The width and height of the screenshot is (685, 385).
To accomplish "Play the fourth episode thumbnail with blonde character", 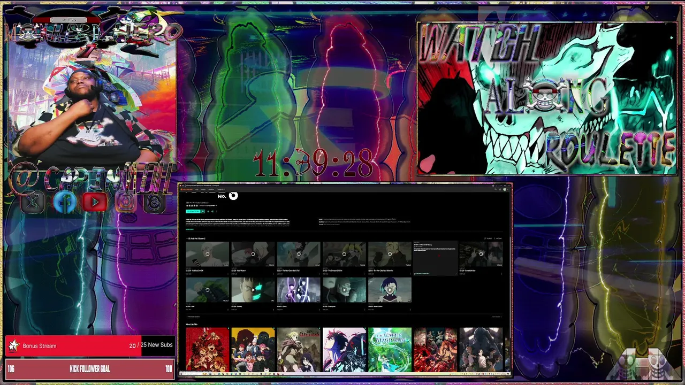I will tap(344, 254).
